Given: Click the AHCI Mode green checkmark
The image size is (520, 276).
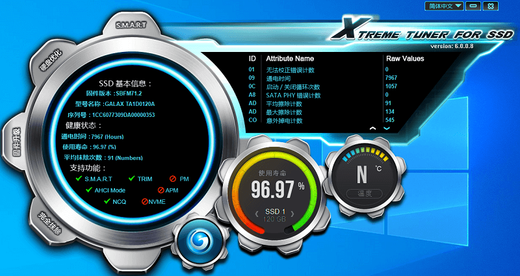Looking at the screenshot, I should (x=89, y=190).
